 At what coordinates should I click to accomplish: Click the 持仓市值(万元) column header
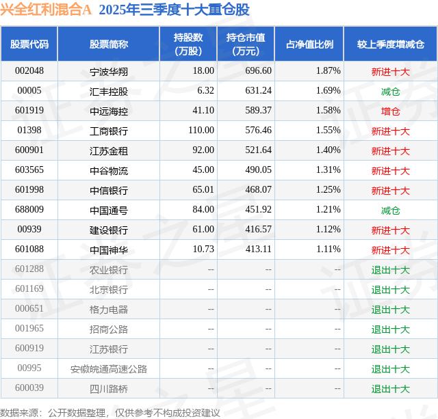pos(246,44)
